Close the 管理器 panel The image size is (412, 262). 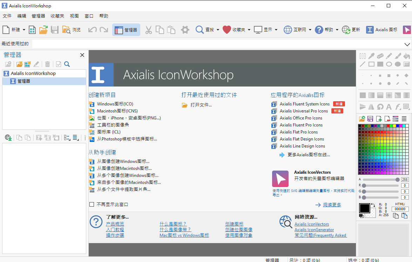tap(82, 55)
